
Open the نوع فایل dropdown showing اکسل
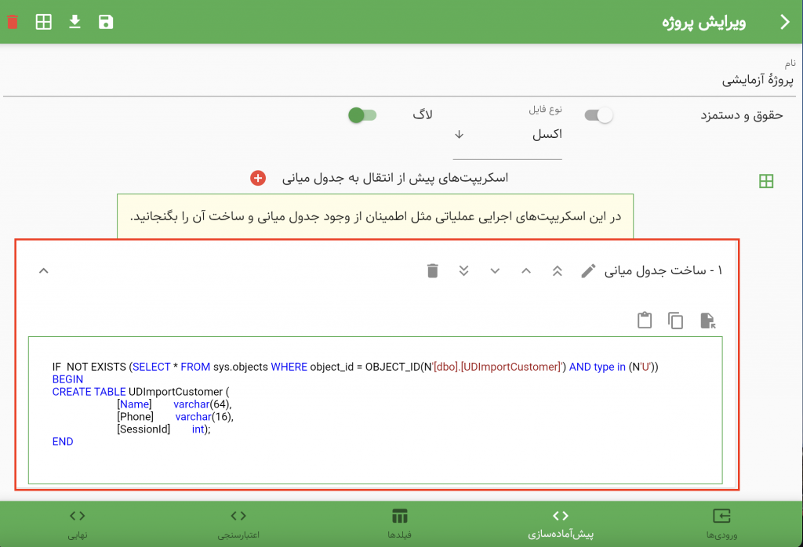point(507,134)
